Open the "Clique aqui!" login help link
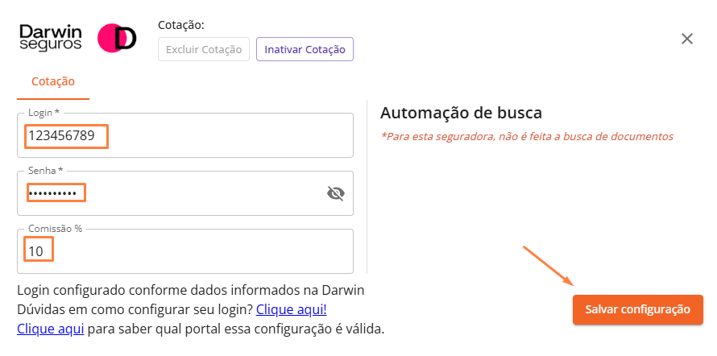 [x=291, y=309]
